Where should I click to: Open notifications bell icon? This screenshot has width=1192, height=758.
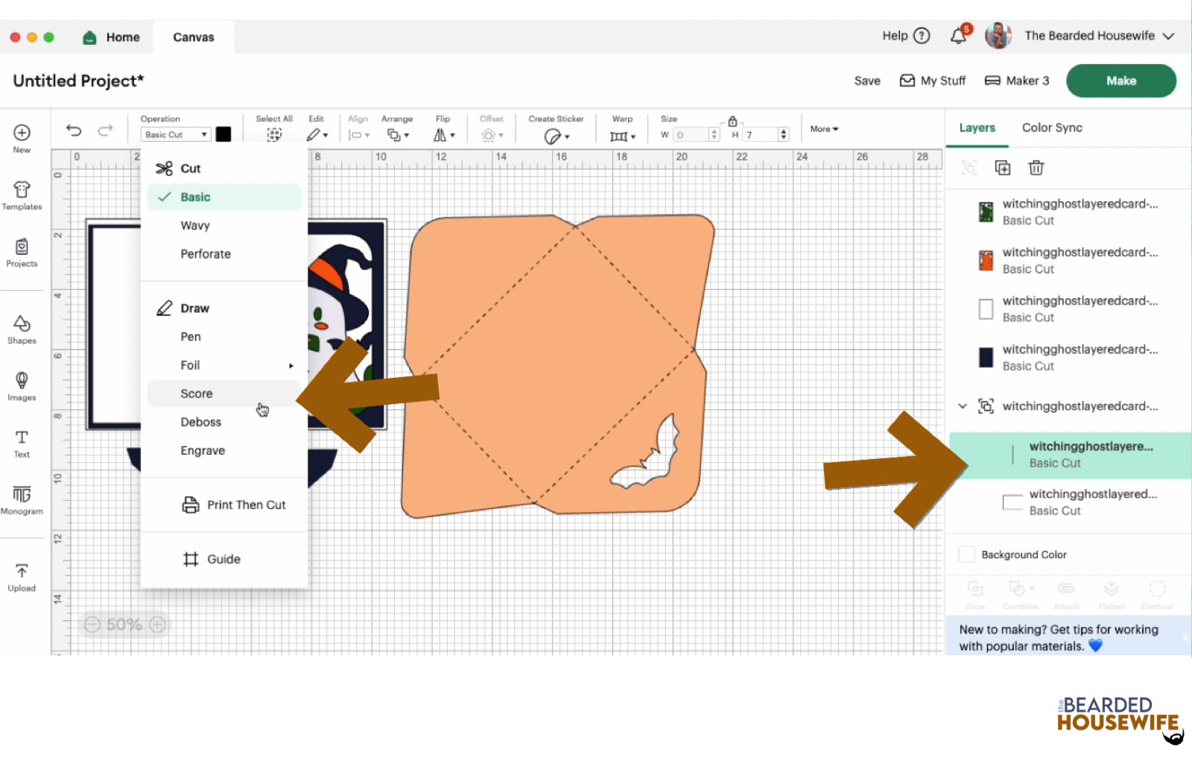[959, 36]
